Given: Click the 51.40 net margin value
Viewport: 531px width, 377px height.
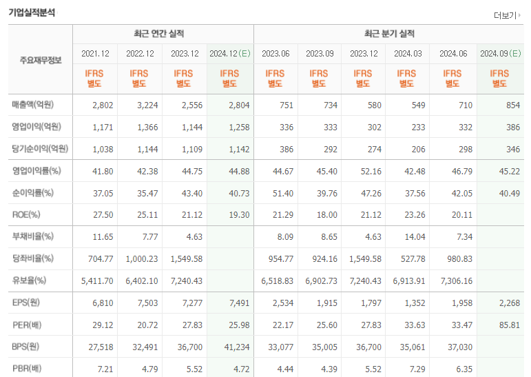Looking at the screenshot, I should [x=283, y=194].
